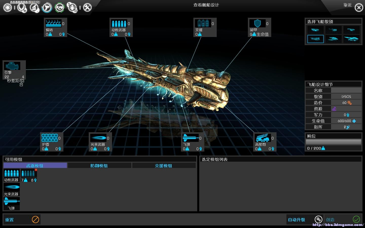Pick the highlighted hull thumbnail in bottom row
Screen dimensions: 365x228
click(315, 39)
